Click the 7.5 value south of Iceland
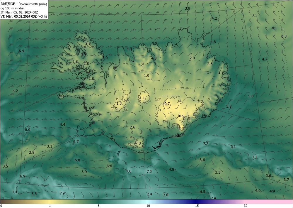Screen dimensions: 293x208 coord(149,172)
